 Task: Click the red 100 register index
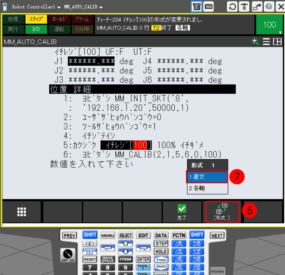pos(140,145)
